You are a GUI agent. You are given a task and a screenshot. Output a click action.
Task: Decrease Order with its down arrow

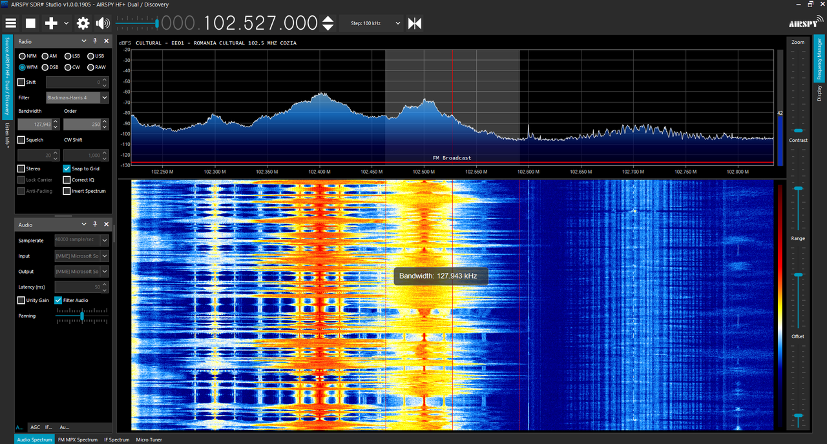(105, 127)
